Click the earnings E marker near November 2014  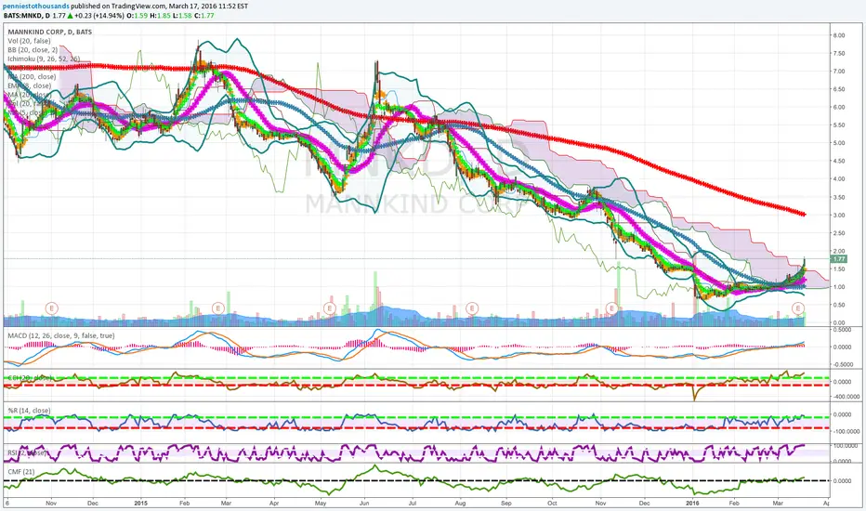(51, 308)
